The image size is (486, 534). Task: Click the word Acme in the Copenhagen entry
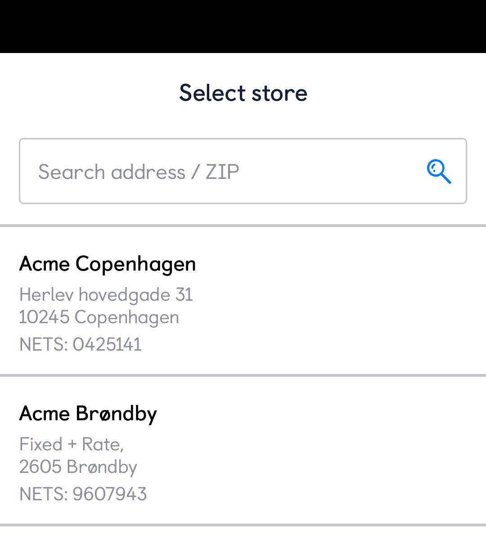coord(45,264)
